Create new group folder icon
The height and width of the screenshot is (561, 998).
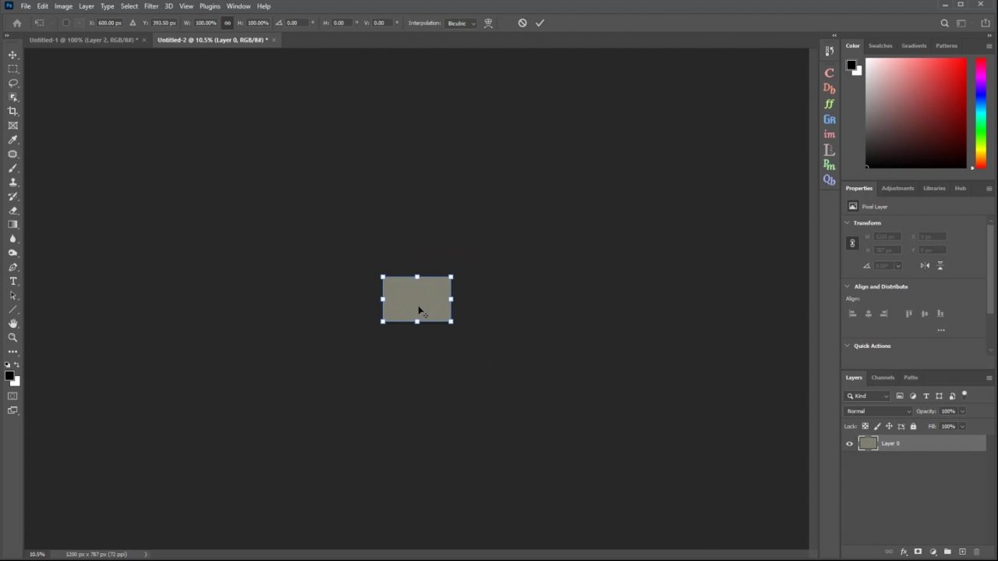click(947, 552)
